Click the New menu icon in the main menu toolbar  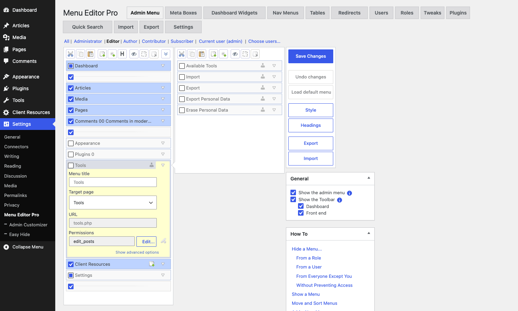[x=102, y=54]
